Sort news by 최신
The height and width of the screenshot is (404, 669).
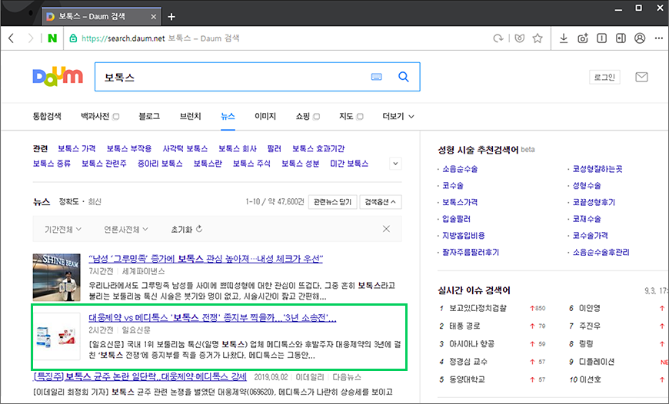[x=95, y=201]
